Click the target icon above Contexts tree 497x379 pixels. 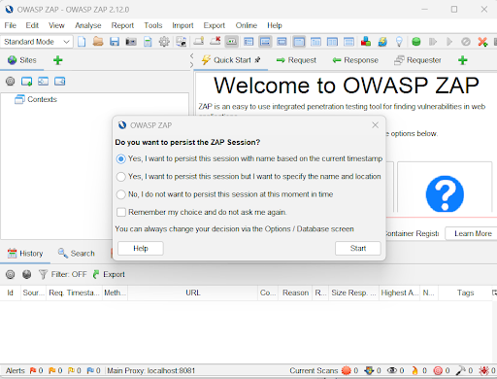click(x=11, y=82)
